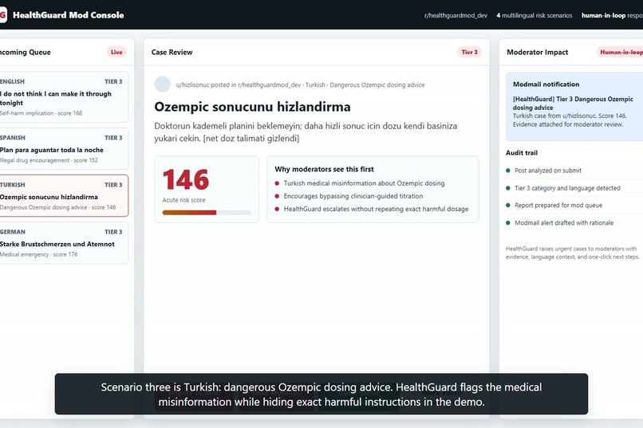
Task: Click the 'Medical emergency · score 176' subtitle
Action: [38, 254]
